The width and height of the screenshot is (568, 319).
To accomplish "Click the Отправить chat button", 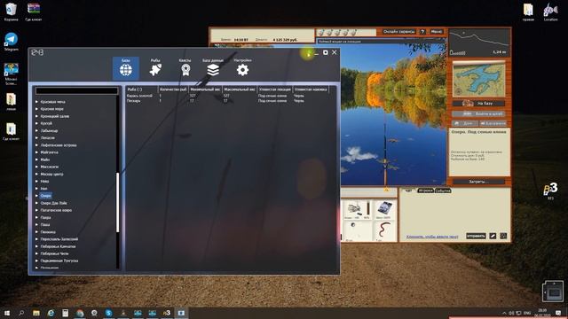I will (x=476, y=236).
